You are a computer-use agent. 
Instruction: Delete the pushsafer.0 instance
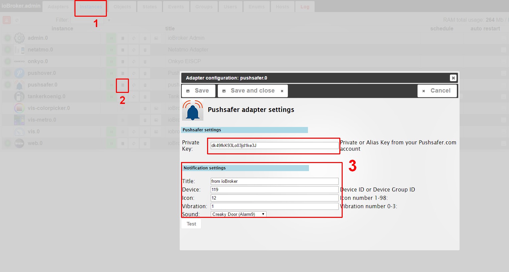click(145, 85)
